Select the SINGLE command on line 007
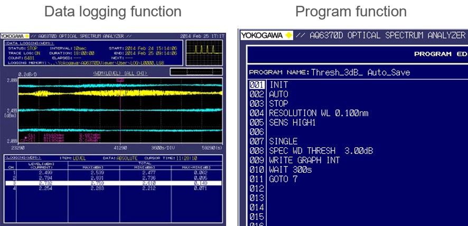This screenshot has height=226, width=468. [283, 142]
